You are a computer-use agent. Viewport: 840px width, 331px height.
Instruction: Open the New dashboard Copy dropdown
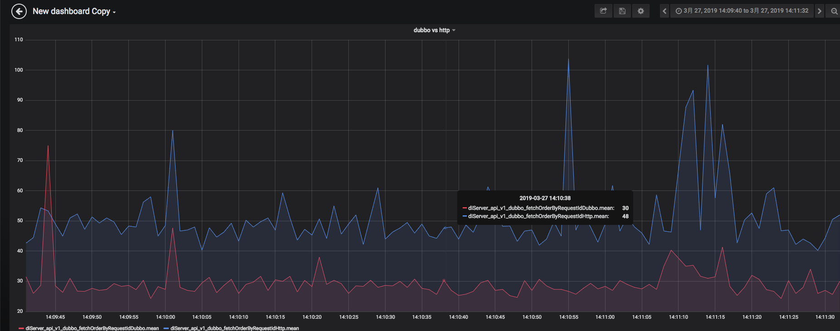74,11
